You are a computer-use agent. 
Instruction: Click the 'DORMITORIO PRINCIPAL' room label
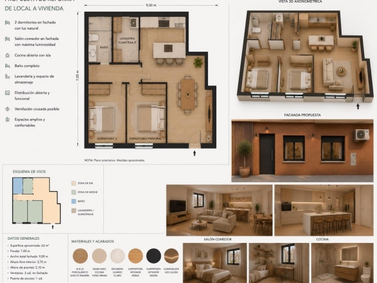[x=145, y=139]
